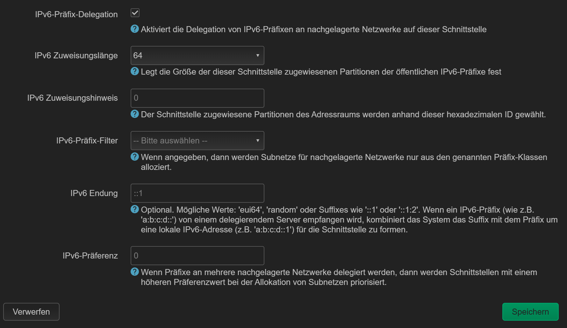Screen dimensions: 567x328
Task: Click into the IPv6 Endung text field
Action: click(197, 193)
